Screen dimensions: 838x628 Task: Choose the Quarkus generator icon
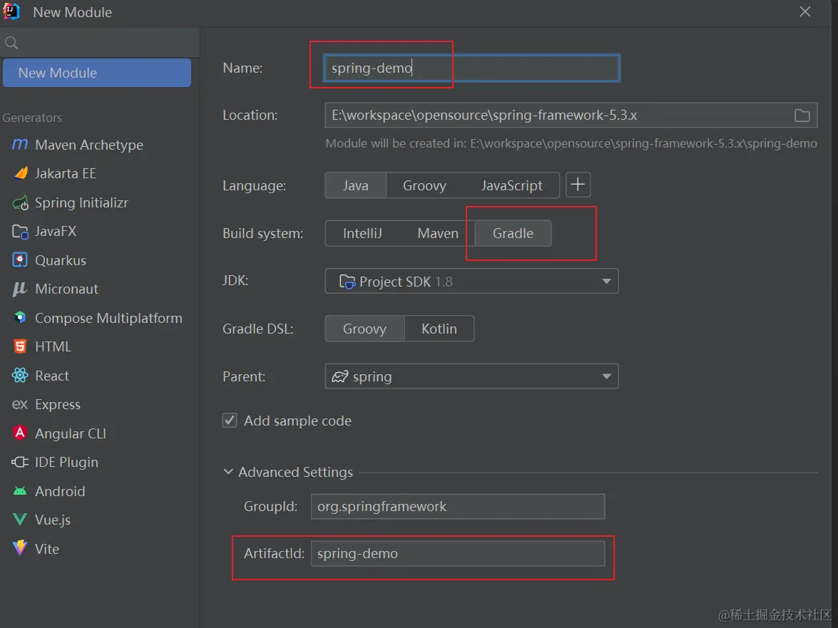point(20,260)
